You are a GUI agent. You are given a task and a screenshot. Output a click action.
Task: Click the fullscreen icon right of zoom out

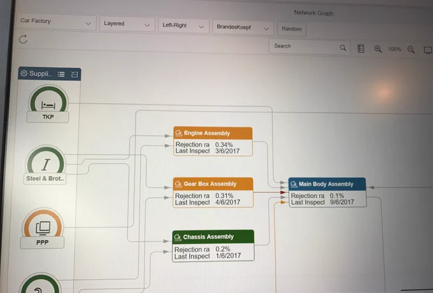(x=428, y=50)
